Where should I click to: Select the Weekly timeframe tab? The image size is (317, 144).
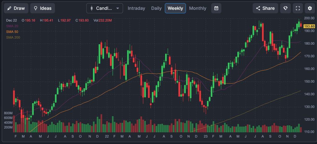(175, 8)
